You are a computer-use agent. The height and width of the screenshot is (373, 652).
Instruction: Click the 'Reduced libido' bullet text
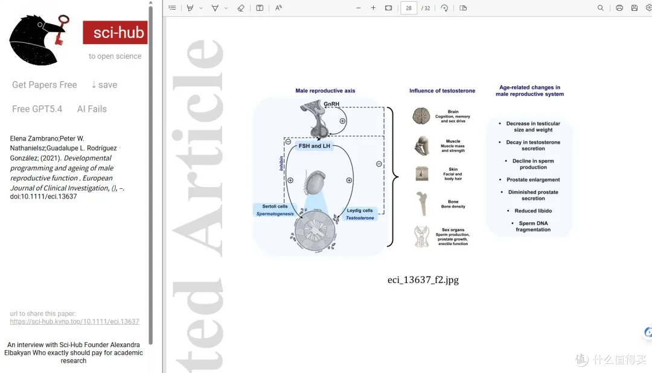pos(533,211)
